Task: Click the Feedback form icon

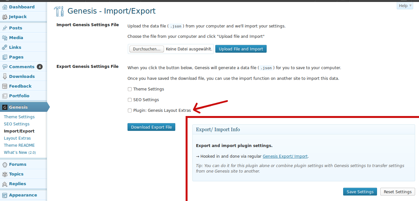Action: coord(5,86)
